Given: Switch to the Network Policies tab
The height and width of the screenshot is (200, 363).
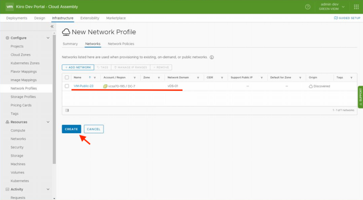Looking at the screenshot, I should click(121, 44).
